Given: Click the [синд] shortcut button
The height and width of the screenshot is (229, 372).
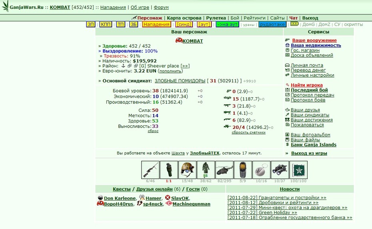Looking at the screenshot, I should pyautogui.click(x=184, y=24).
